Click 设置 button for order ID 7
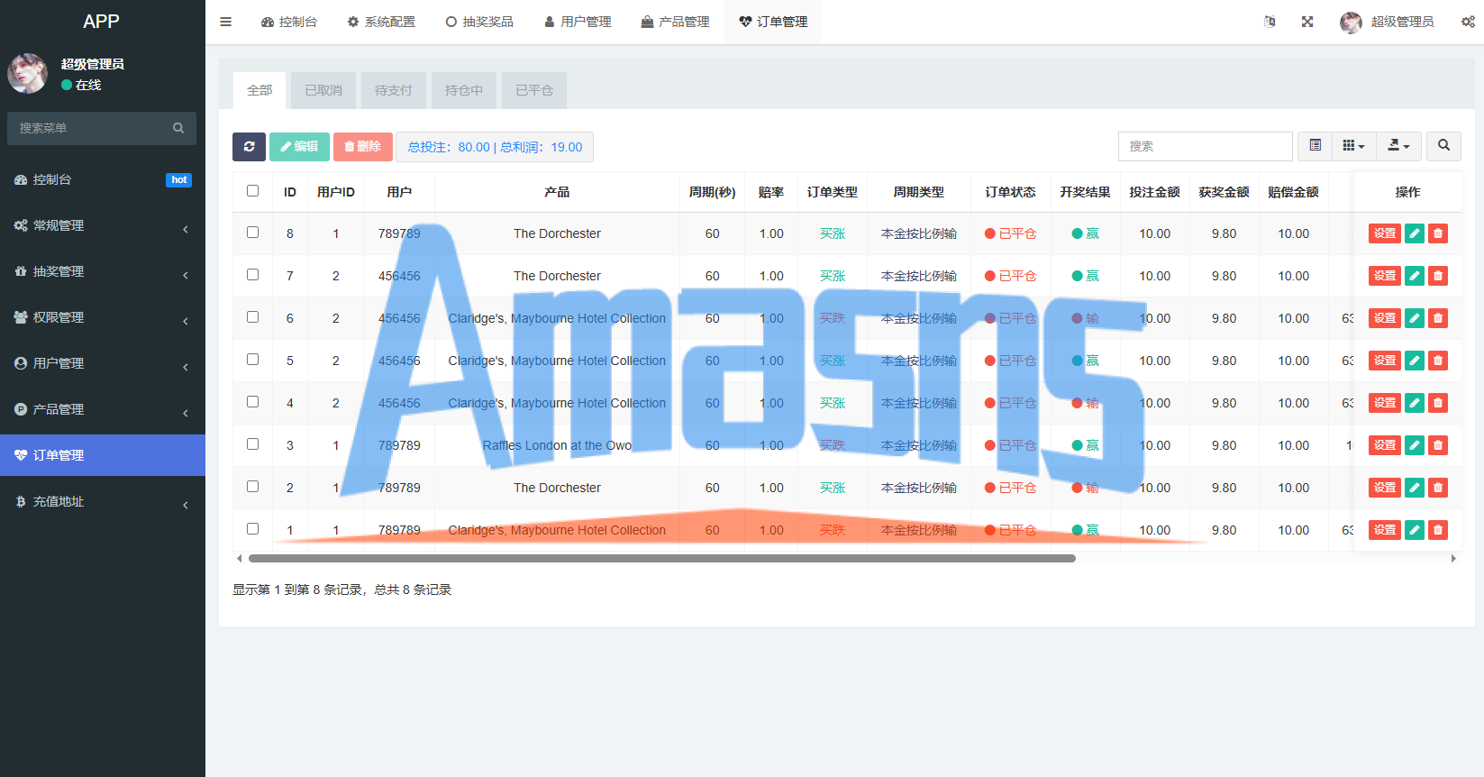1484x777 pixels. (x=1385, y=276)
